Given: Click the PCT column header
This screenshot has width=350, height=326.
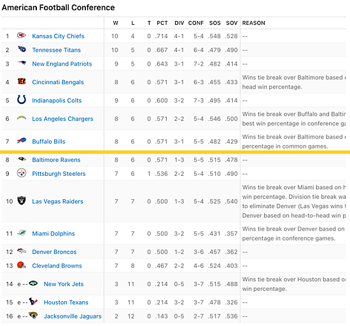Looking at the screenshot, I should pyautogui.click(x=162, y=23).
